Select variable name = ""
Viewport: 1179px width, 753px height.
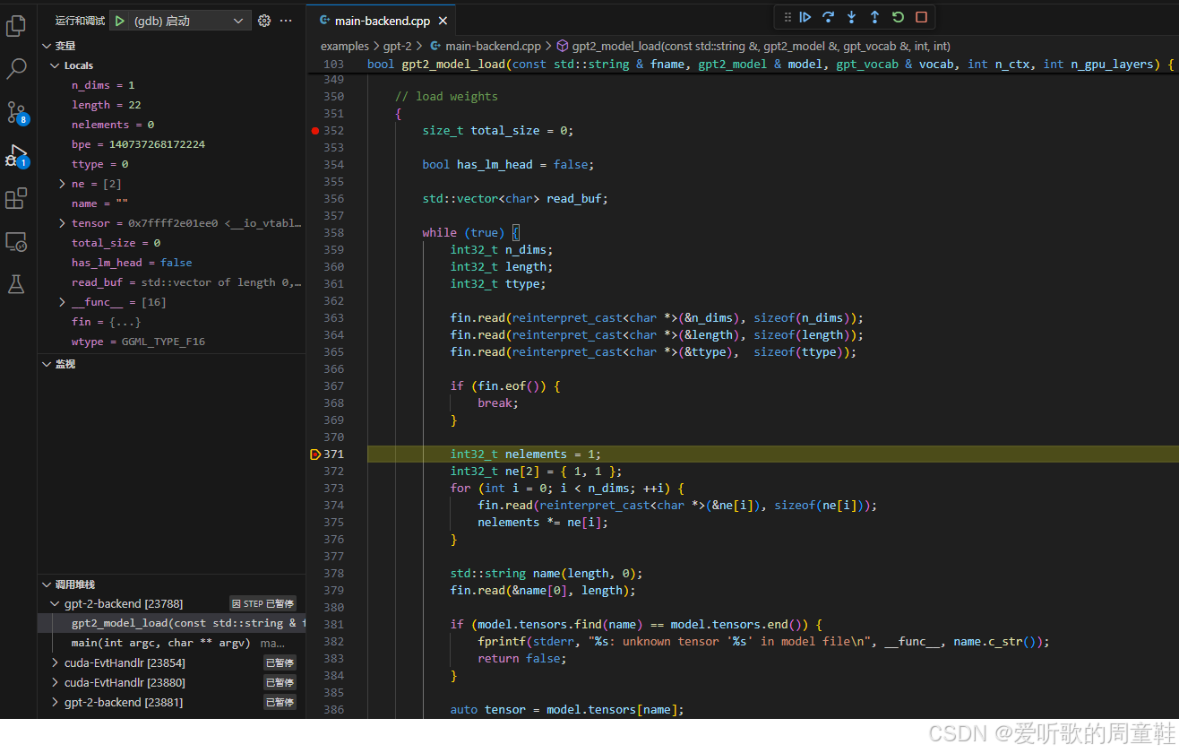click(172, 203)
